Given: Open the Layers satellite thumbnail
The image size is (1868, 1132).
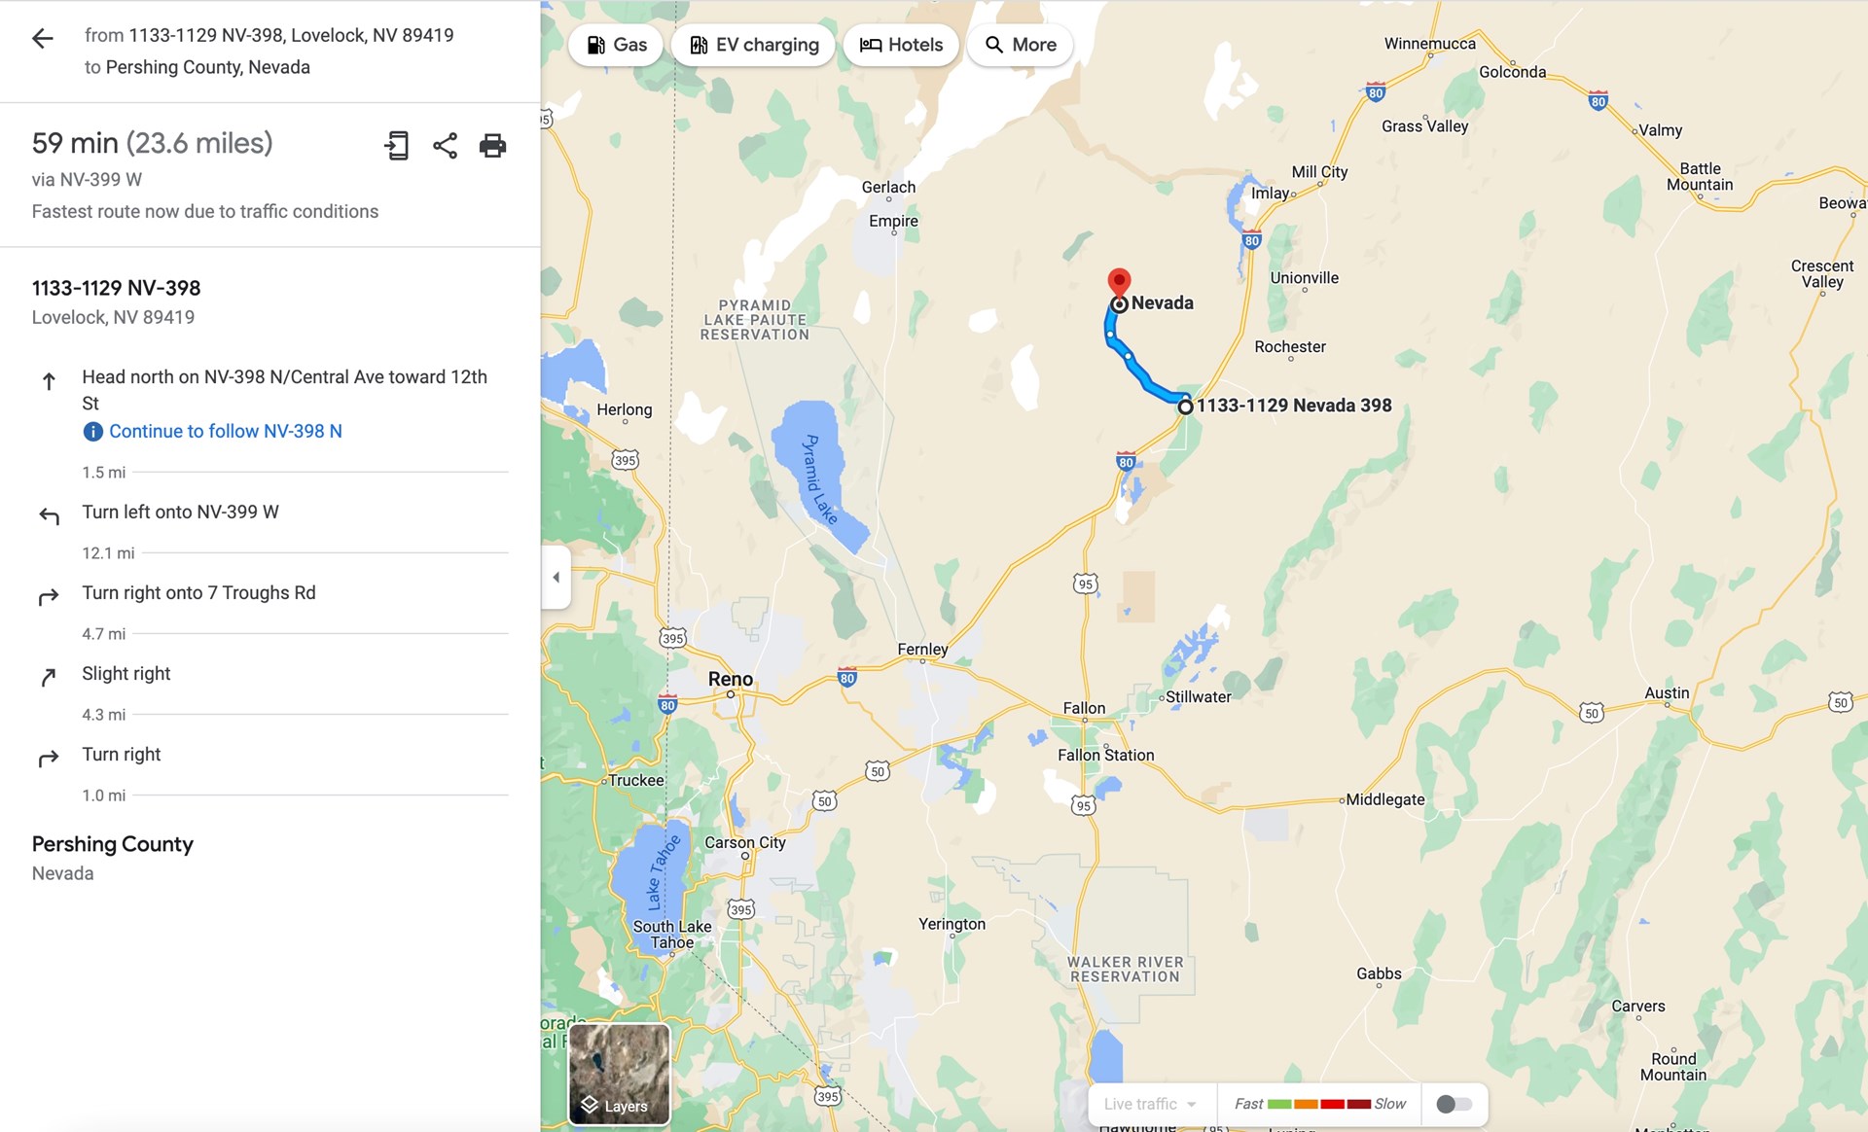Looking at the screenshot, I should pos(620,1074).
